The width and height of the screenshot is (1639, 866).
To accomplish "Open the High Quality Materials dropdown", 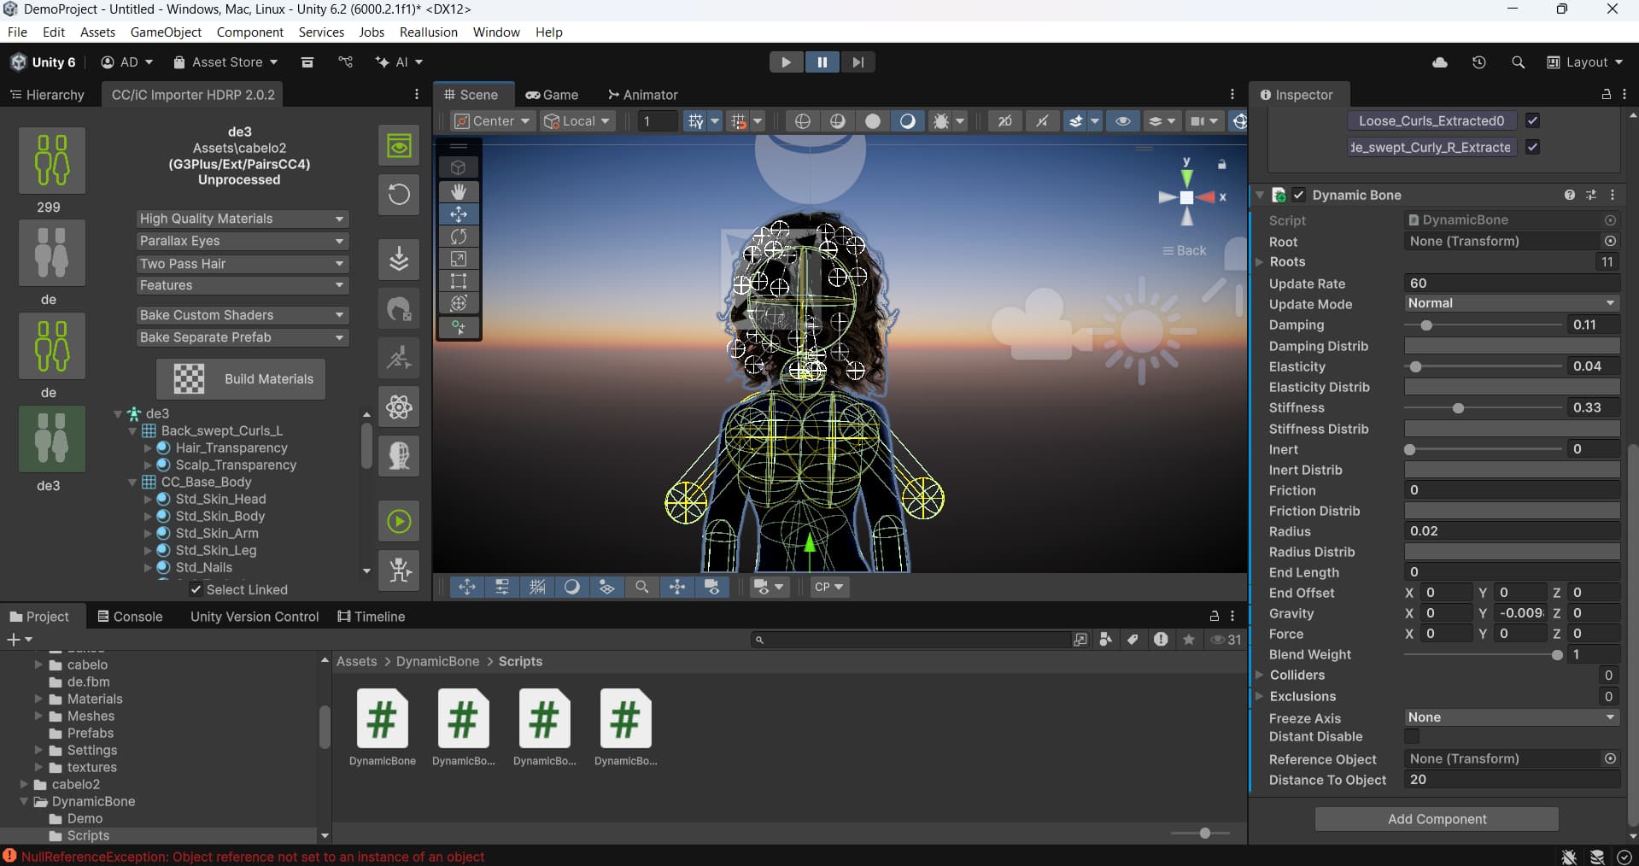I will pos(242,219).
